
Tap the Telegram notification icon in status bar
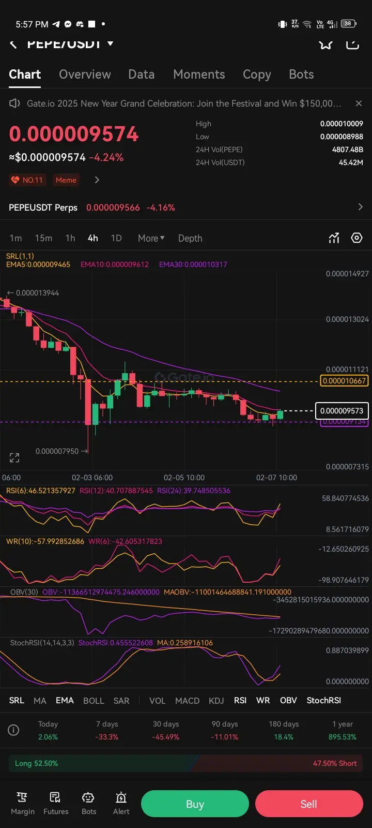[56, 24]
